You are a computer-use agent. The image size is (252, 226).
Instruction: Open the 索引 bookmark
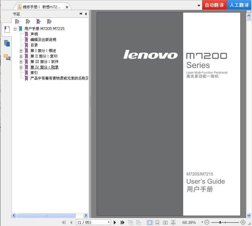[34, 73]
